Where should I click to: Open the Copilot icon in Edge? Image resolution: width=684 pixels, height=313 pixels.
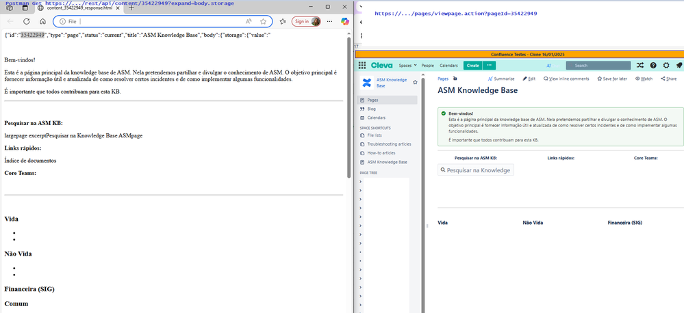tap(345, 21)
